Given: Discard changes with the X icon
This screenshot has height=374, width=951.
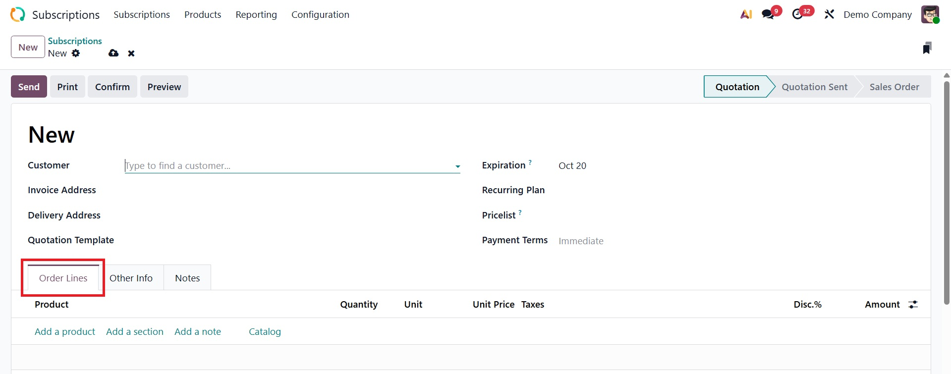Looking at the screenshot, I should 131,53.
